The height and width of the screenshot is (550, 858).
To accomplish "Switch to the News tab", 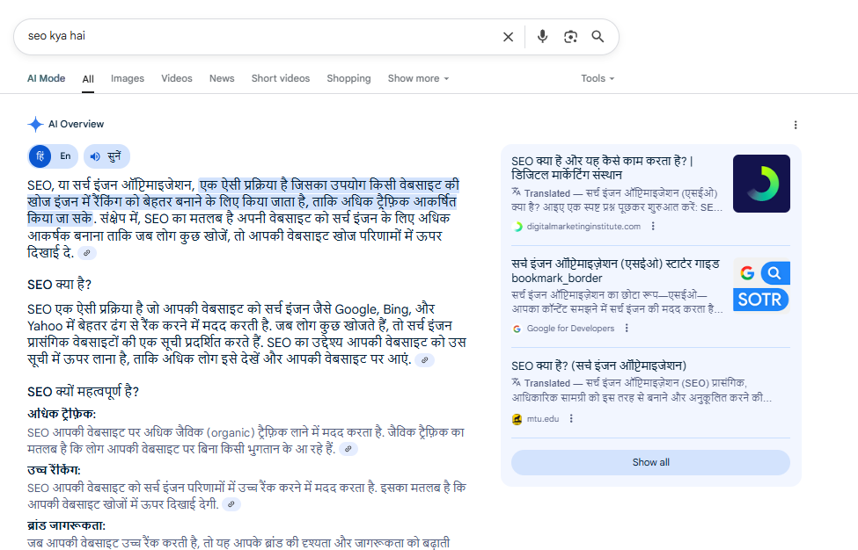I will [222, 78].
